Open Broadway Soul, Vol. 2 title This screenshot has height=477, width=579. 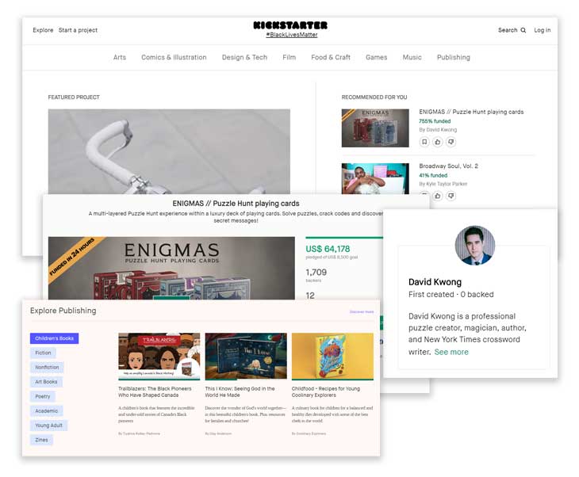point(448,166)
